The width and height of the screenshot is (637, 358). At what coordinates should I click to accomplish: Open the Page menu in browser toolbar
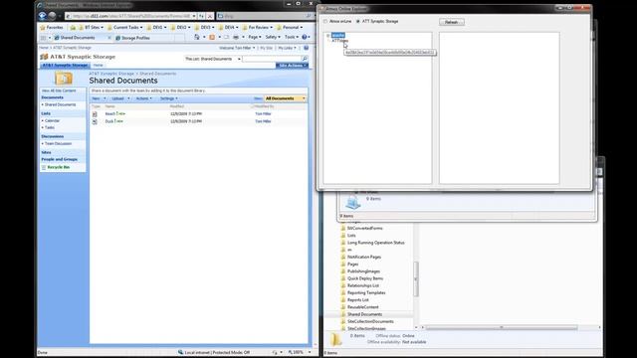coord(254,37)
